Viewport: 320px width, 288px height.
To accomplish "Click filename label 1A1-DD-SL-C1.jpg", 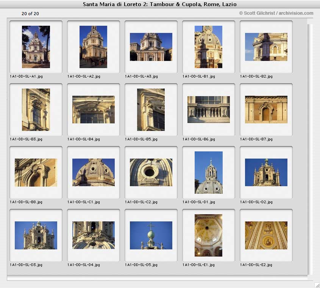I will 84,202.
